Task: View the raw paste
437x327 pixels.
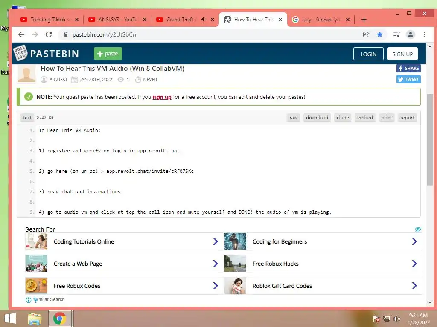Action: coord(293,118)
